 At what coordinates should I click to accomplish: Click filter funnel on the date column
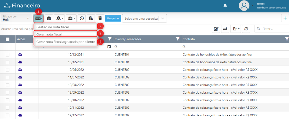(110, 39)
